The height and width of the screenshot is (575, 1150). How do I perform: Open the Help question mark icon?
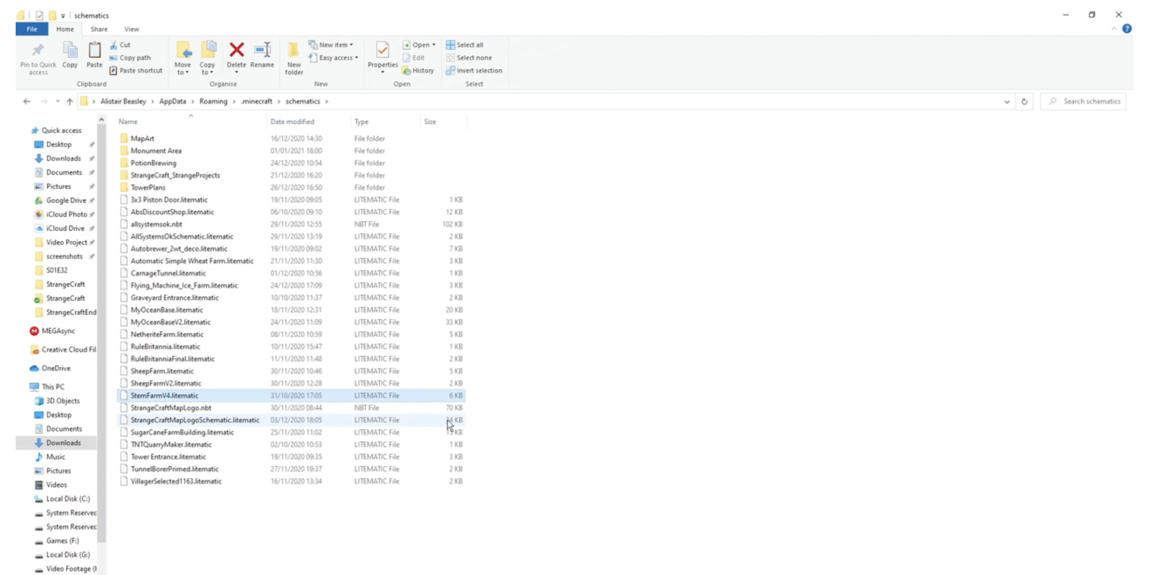[1127, 29]
